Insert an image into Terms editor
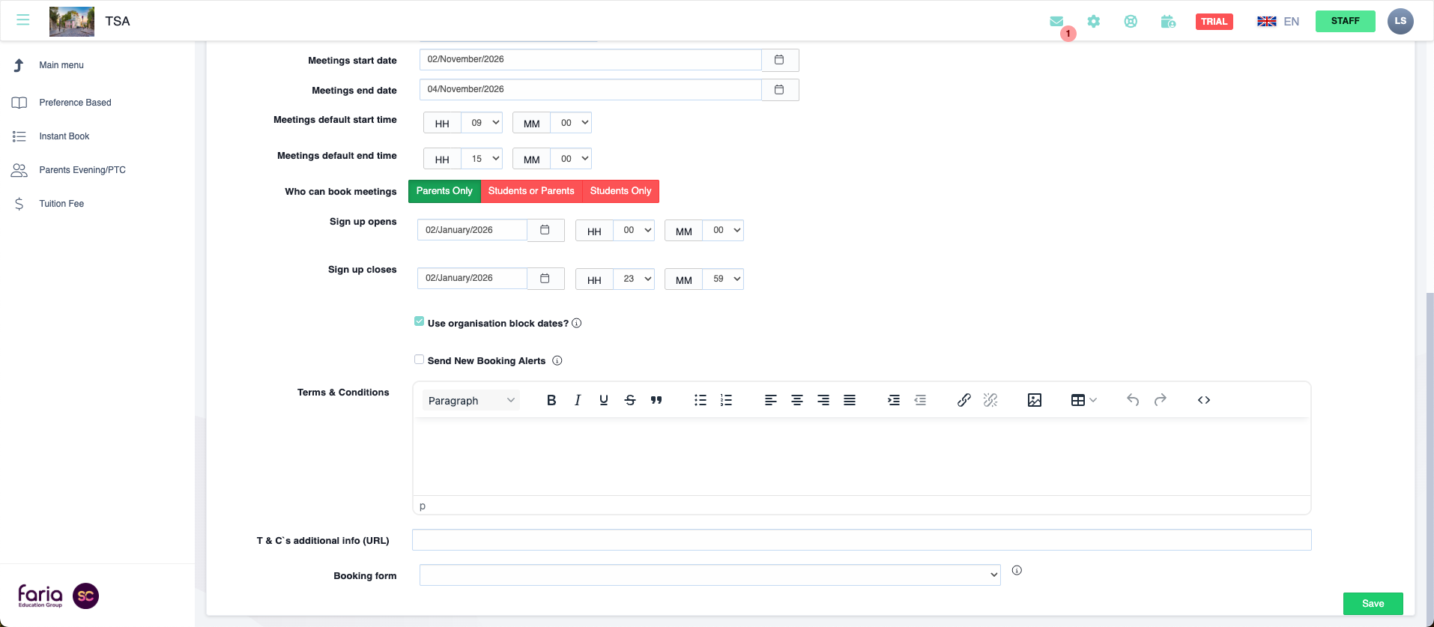 pyautogui.click(x=1035, y=400)
